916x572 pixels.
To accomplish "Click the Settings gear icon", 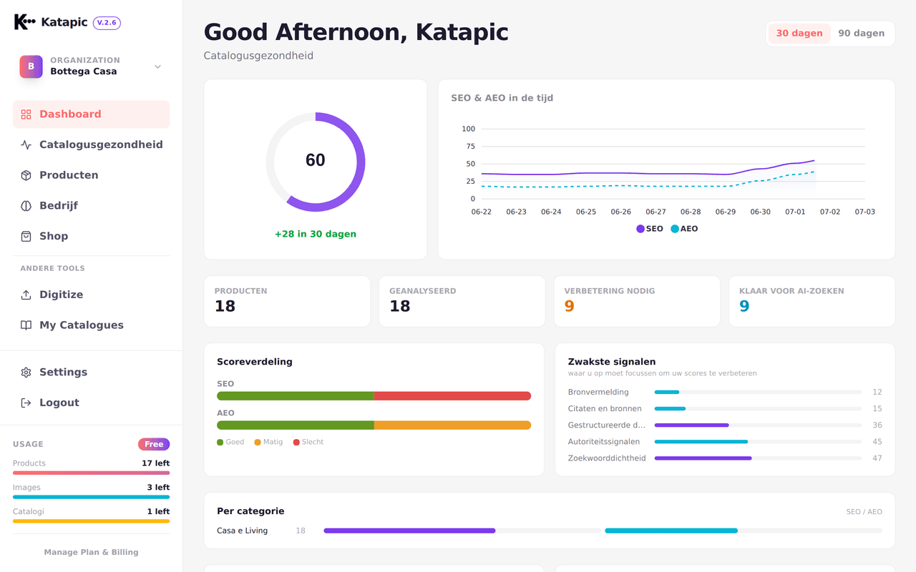I will click(26, 373).
